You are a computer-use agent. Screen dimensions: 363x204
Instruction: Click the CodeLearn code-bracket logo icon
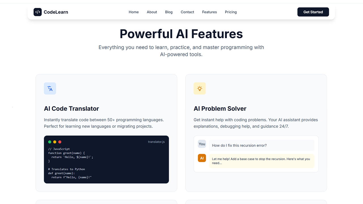(37, 12)
